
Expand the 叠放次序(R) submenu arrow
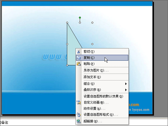pos(126,90)
